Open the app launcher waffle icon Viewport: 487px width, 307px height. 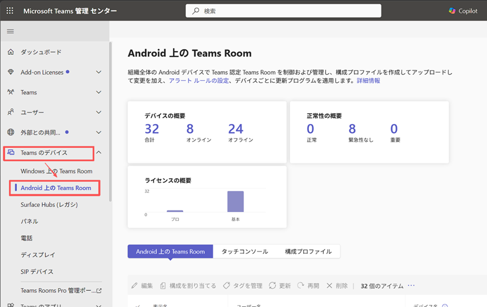pyautogui.click(x=10, y=10)
